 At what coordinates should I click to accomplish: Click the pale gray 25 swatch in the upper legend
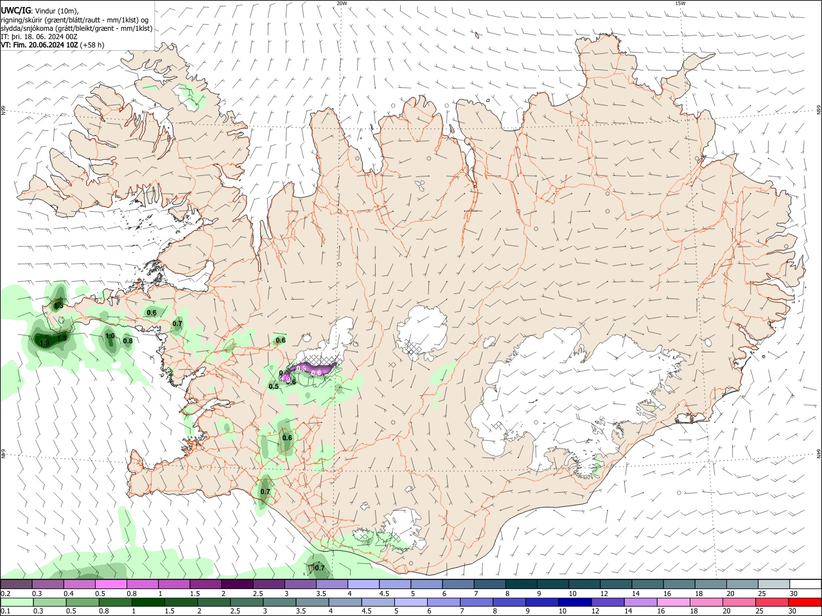(x=774, y=585)
